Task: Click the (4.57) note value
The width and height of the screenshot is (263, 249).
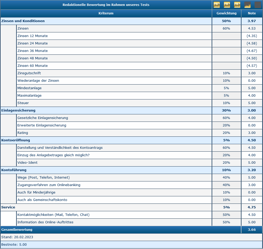Action: [x=252, y=66]
